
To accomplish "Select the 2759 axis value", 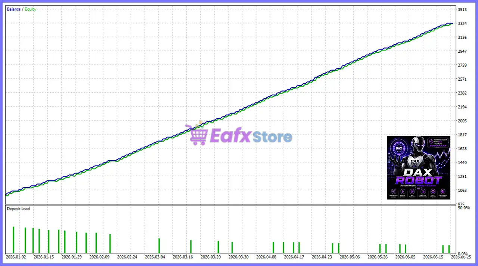I will pyautogui.click(x=462, y=65).
